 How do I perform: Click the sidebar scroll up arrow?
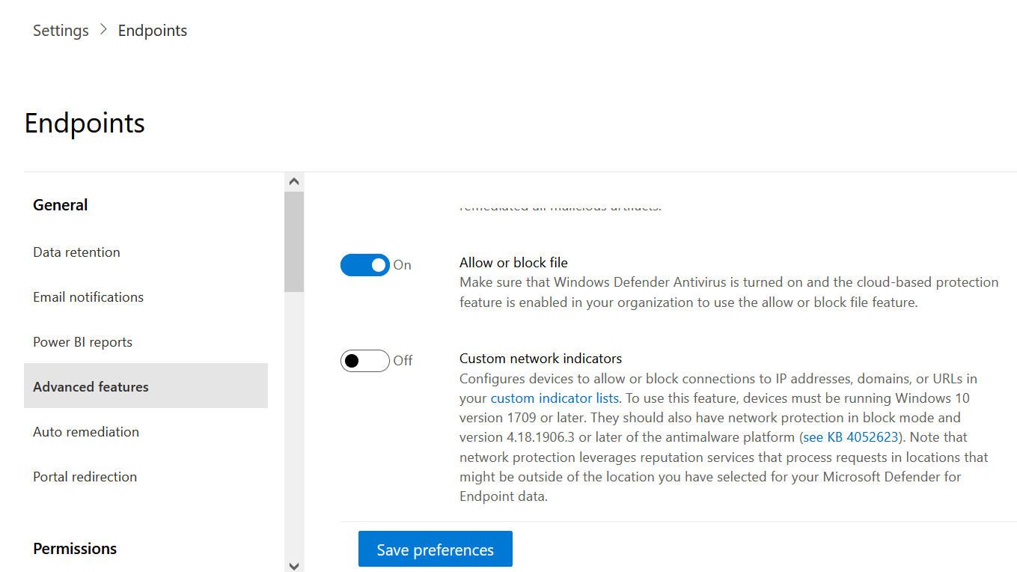pos(294,181)
